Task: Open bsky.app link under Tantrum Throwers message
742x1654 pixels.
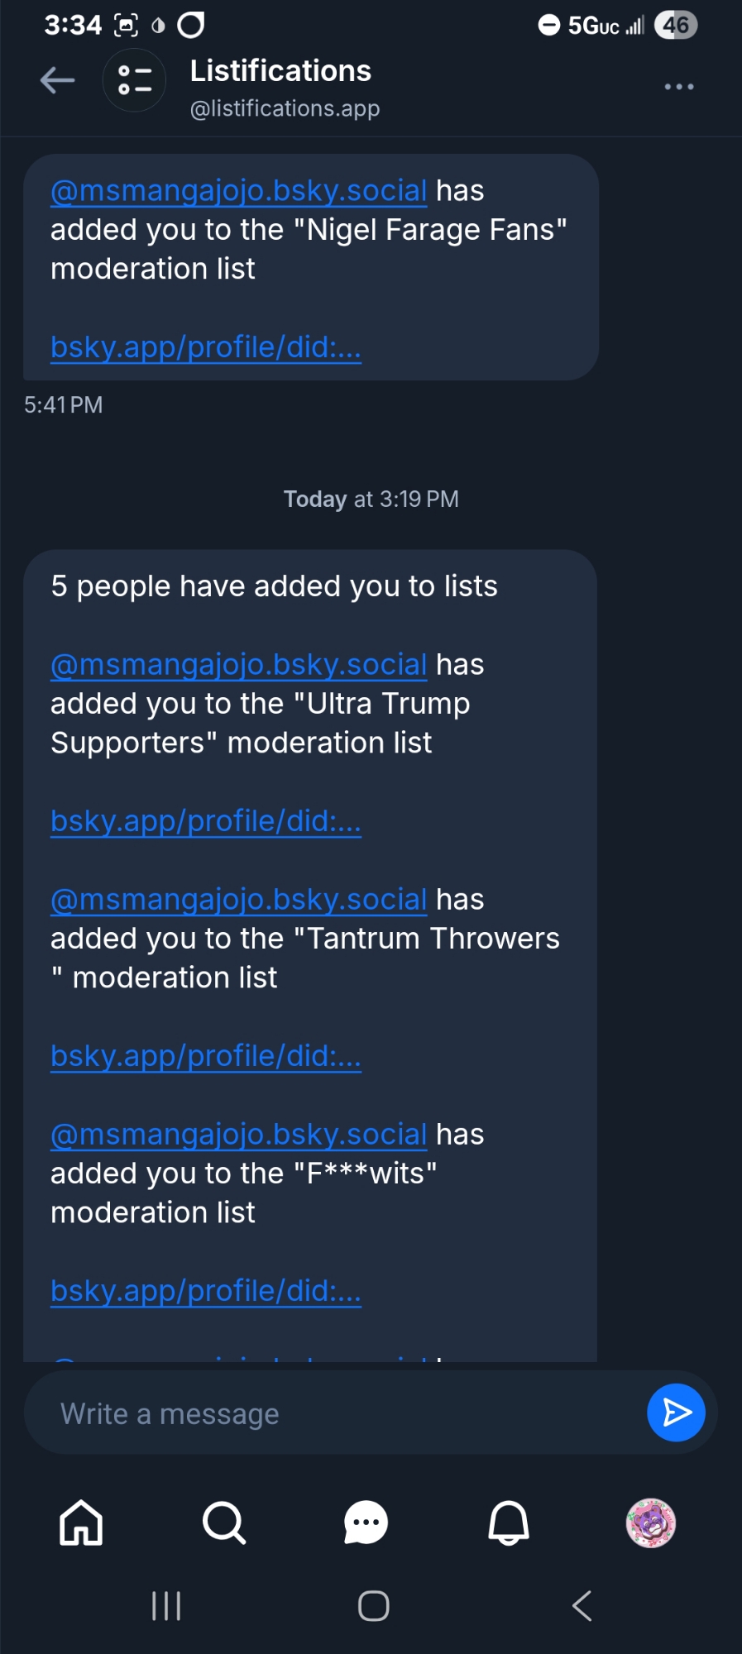Action: 206,1056
